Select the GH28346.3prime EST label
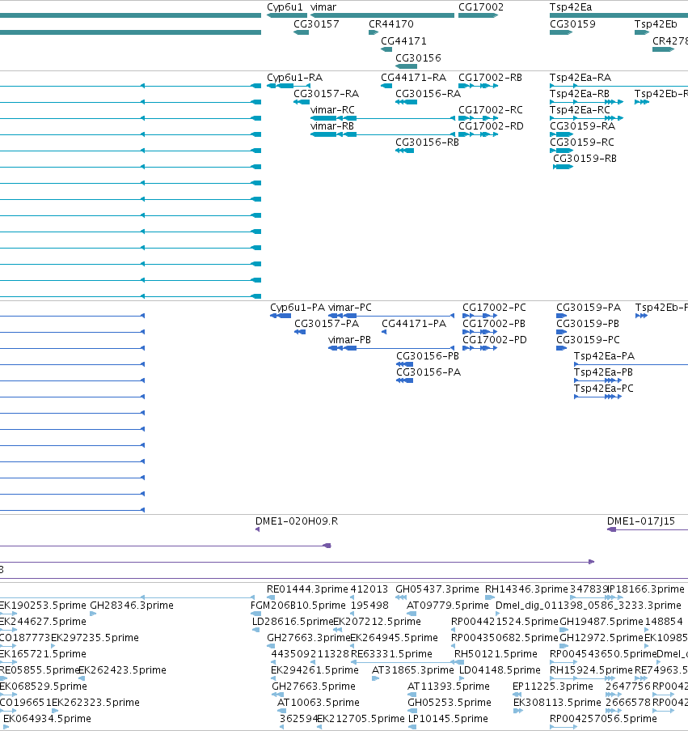The width and height of the screenshot is (688, 731). [x=132, y=606]
